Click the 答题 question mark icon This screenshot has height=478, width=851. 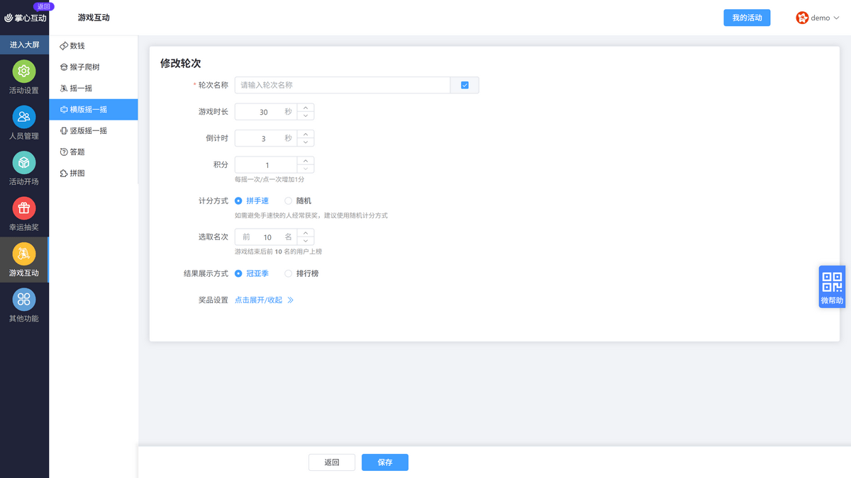point(64,152)
